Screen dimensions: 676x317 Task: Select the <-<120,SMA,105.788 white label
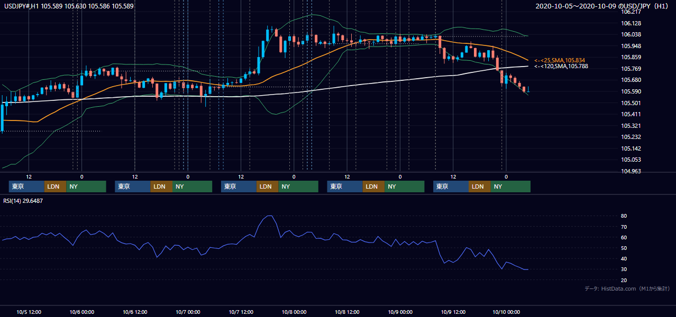click(x=561, y=67)
